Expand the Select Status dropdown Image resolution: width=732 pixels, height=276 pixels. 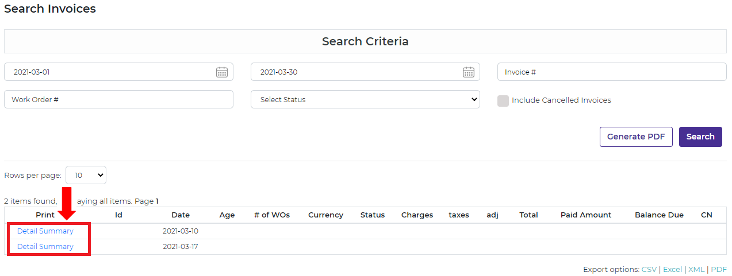click(x=365, y=99)
